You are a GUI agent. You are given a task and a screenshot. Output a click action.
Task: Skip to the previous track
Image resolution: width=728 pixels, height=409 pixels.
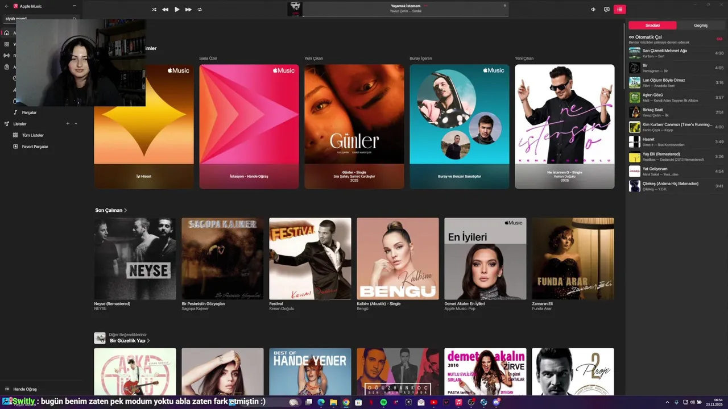(165, 10)
